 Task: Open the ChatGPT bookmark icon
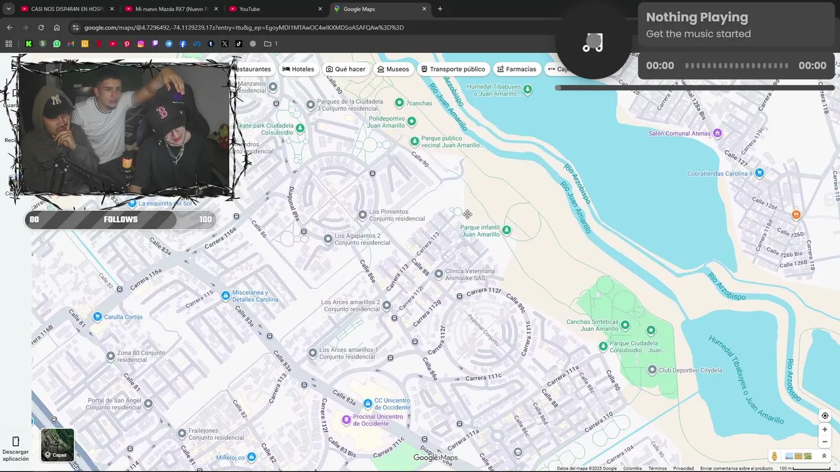253,44
